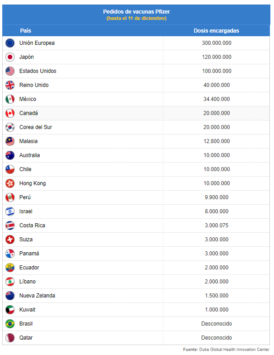
Task: Click the Israel flag icon
Action: [10, 211]
